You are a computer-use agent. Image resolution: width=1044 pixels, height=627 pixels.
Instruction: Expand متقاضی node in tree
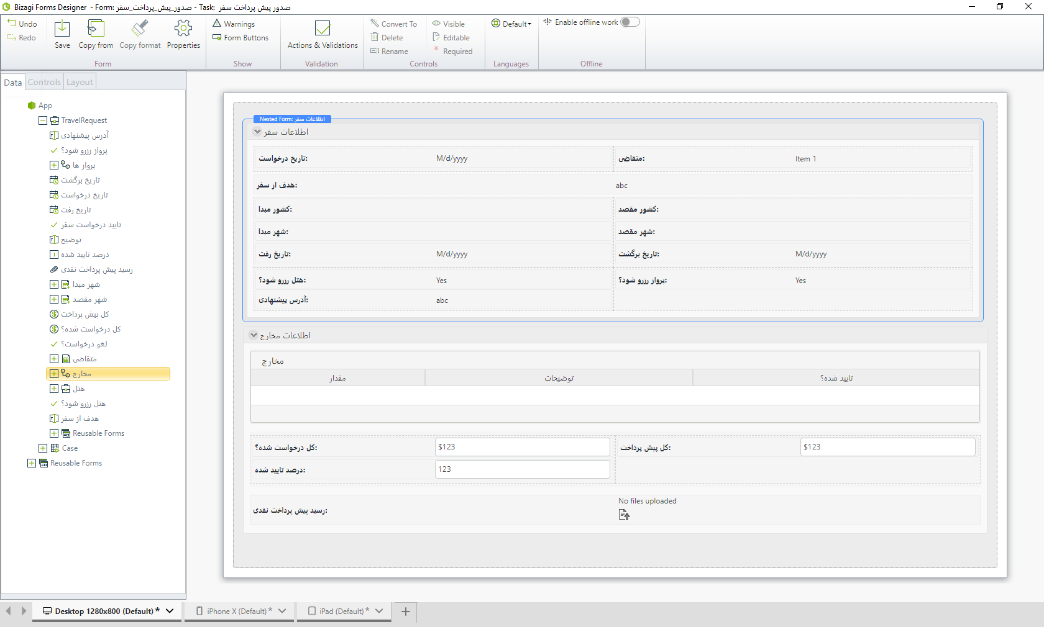tap(54, 359)
